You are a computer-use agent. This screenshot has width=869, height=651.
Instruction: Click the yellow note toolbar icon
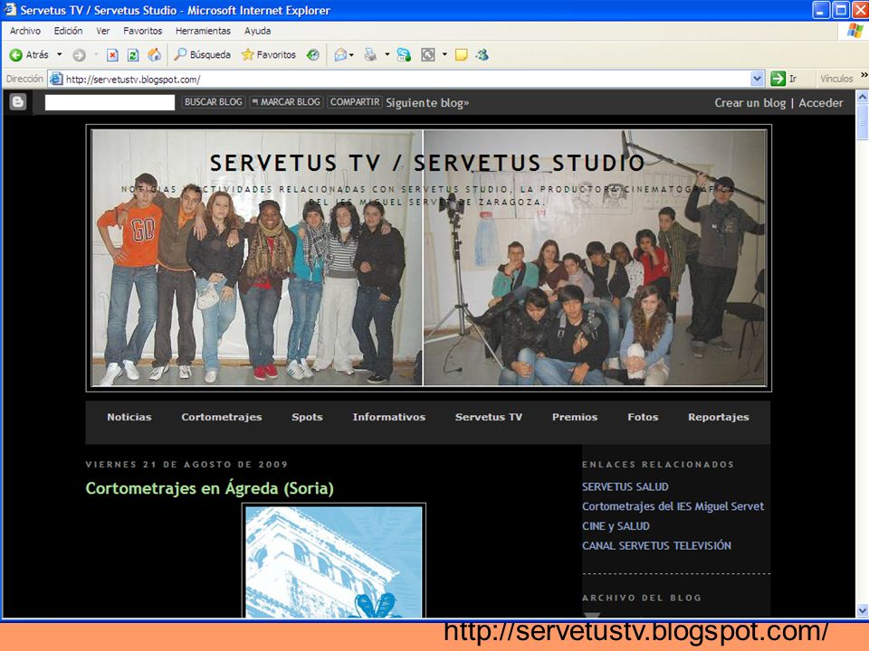(461, 55)
